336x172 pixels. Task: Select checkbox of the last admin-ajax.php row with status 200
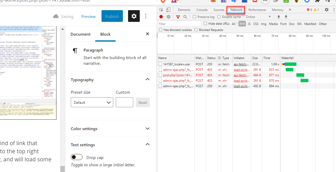(160, 86)
